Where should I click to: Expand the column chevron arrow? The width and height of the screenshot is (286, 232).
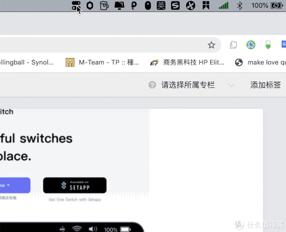(231, 85)
